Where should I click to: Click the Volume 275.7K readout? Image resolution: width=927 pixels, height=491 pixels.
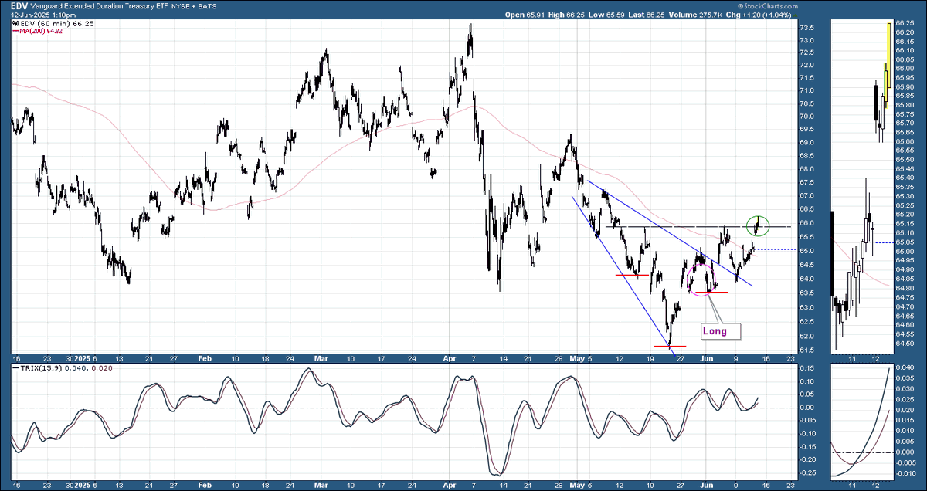pos(696,15)
